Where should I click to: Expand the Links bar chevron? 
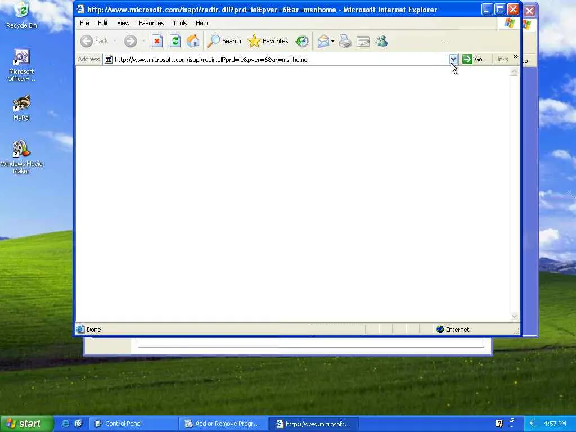(515, 57)
